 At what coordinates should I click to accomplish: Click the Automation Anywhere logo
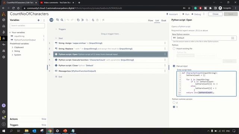point(4,14)
